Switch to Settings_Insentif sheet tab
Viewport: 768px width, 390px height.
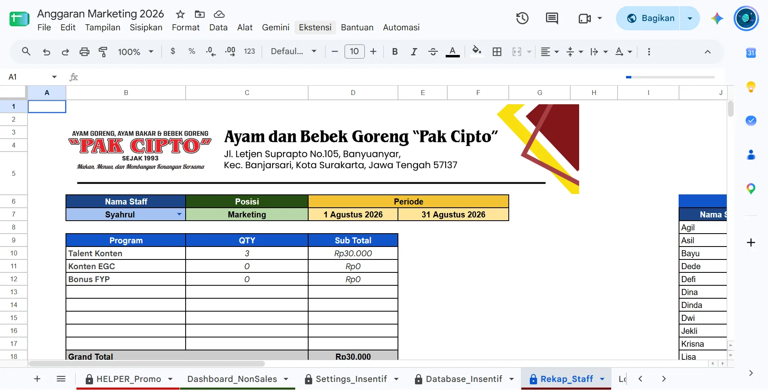coord(351,379)
